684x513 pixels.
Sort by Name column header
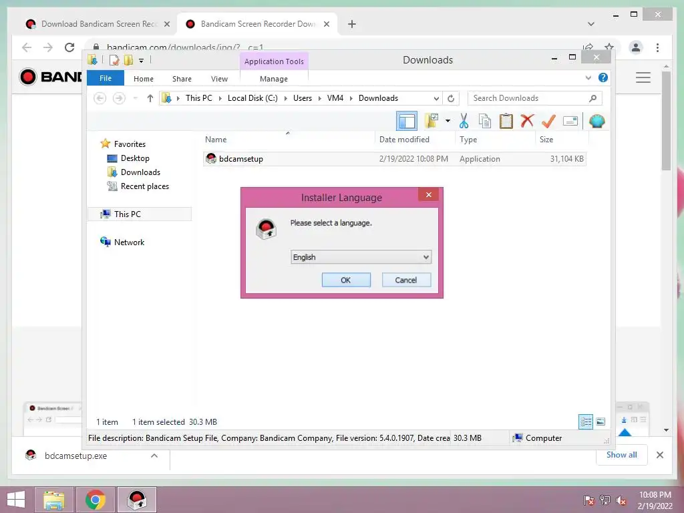[288, 140]
